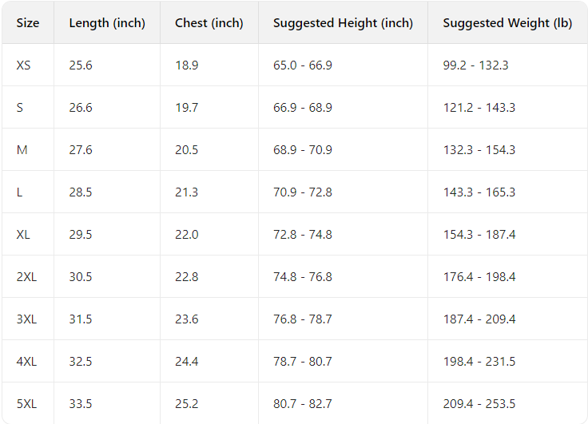This screenshot has width=588, height=424.
Task: Click the Suggested Height (inch) header
Action: tap(343, 23)
